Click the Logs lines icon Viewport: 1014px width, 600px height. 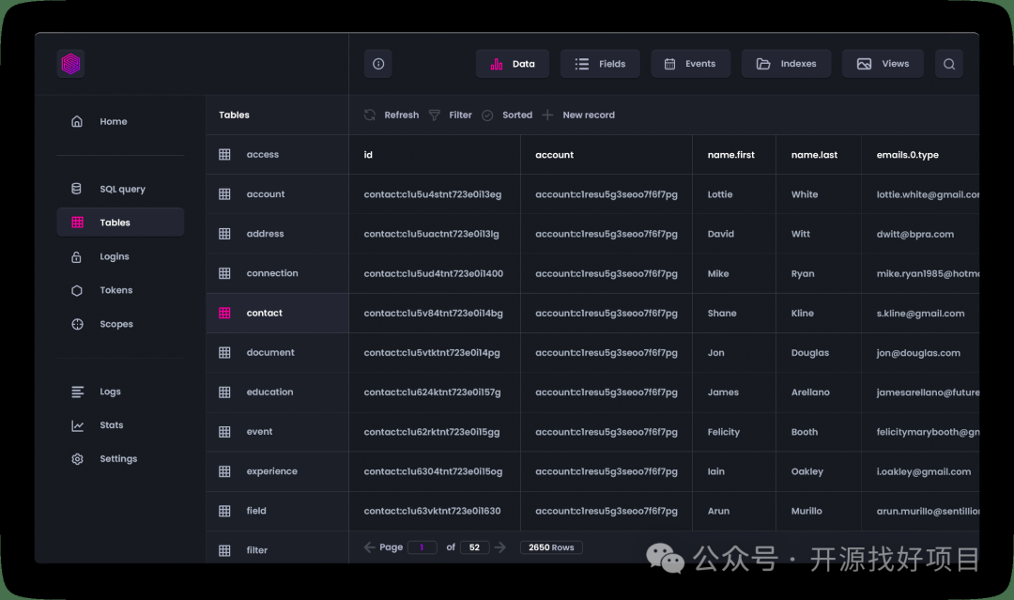pos(77,392)
